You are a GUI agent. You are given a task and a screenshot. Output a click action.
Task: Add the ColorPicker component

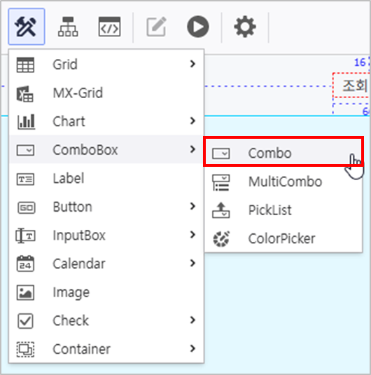[283, 238]
